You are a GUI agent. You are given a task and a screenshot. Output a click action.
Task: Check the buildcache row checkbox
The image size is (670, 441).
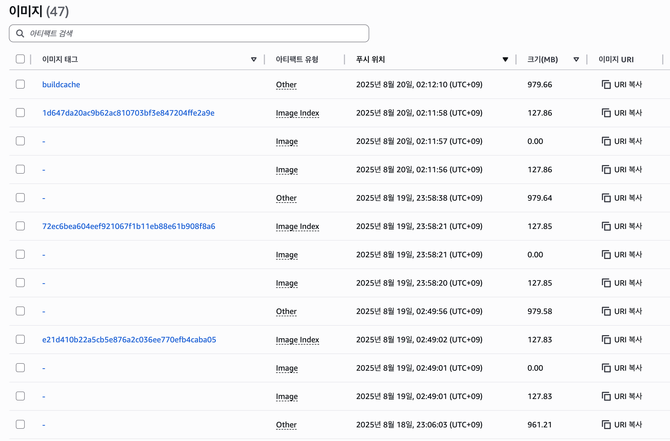tap(20, 84)
